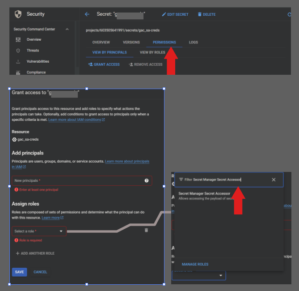Click the Remove Access person-remove icon
Screen dimensions: 299x291
131,64
